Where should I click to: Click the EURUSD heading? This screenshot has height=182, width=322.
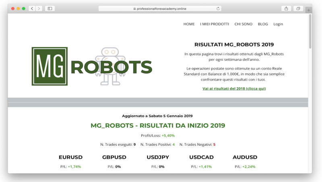click(x=71, y=157)
